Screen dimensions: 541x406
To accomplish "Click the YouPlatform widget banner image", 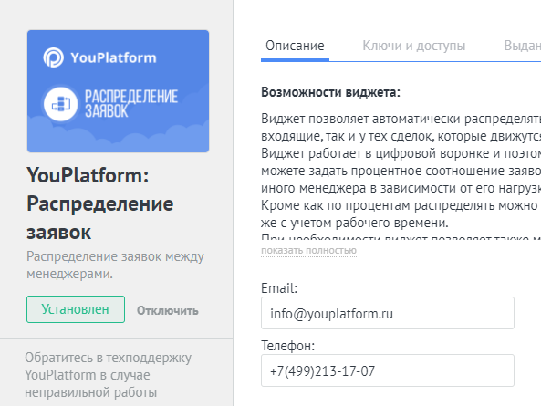I will point(118,91).
